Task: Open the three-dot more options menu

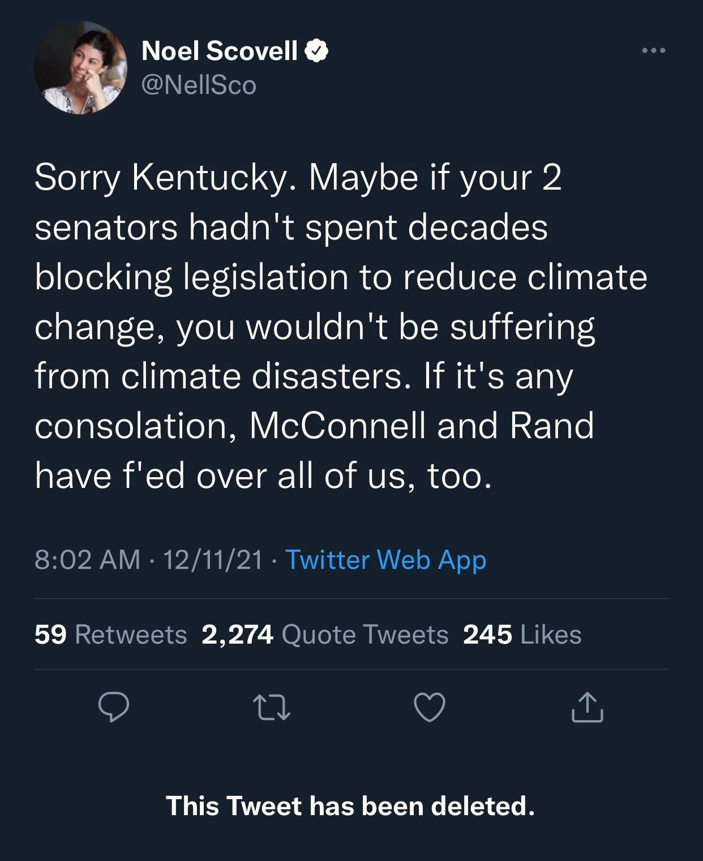Action: pos(654,51)
